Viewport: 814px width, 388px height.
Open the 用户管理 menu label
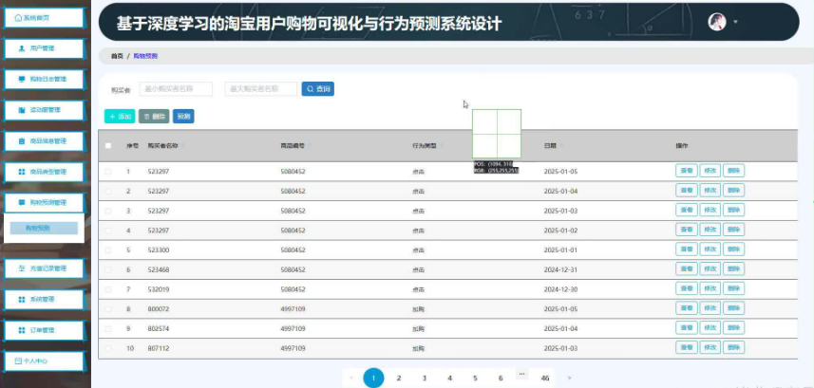(42, 48)
